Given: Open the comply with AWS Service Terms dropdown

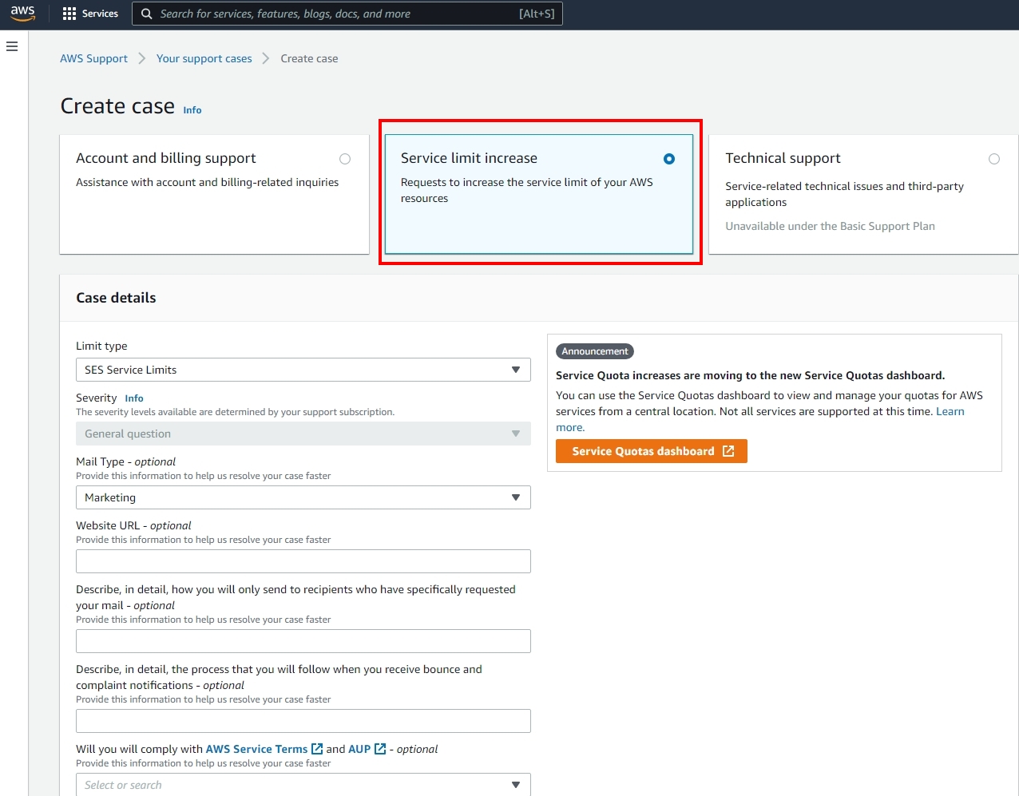Looking at the screenshot, I should (x=303, y=785).
